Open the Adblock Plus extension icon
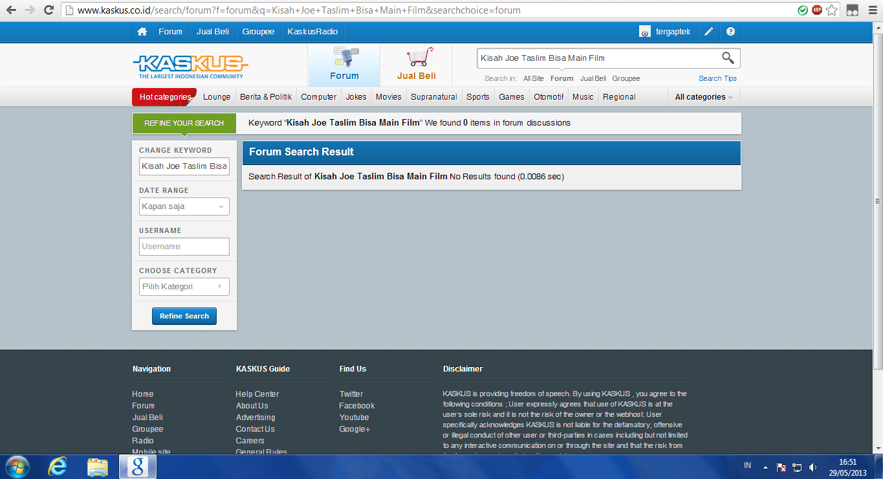The image size is (883, 479). (x=817, y=10)
